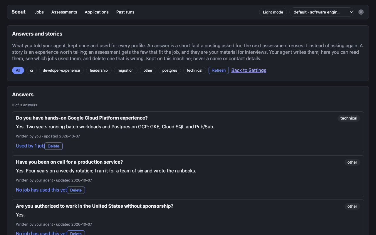Click the technical tag on GCP answer
This screenshot has height=235, width=376.
349,118
